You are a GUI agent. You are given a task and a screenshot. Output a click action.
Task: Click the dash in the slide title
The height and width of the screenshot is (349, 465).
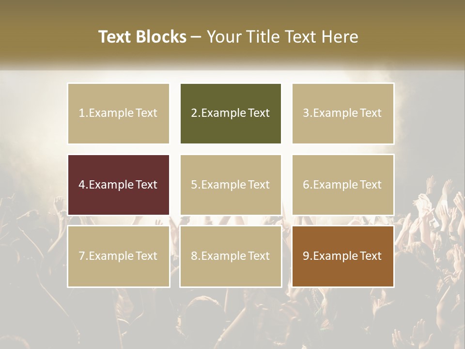point(196,37)
